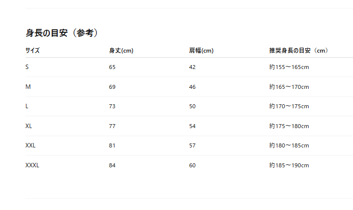Click the 肩幅(cm) column header
This screenshot has height=210, width=353.
tap(201, 51)
